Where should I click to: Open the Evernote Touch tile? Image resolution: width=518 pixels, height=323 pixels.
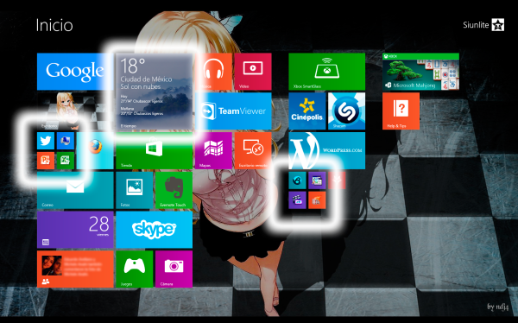(174, 190)
